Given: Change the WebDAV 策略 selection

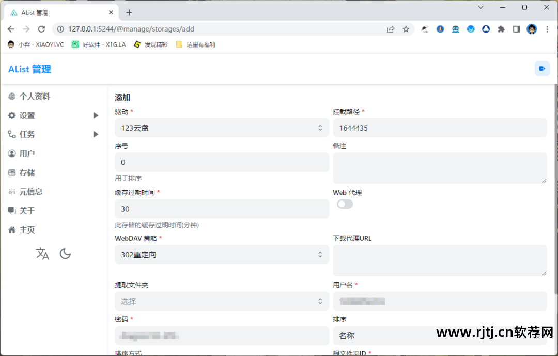Looking at the screenshot, I should click(222, 254).
